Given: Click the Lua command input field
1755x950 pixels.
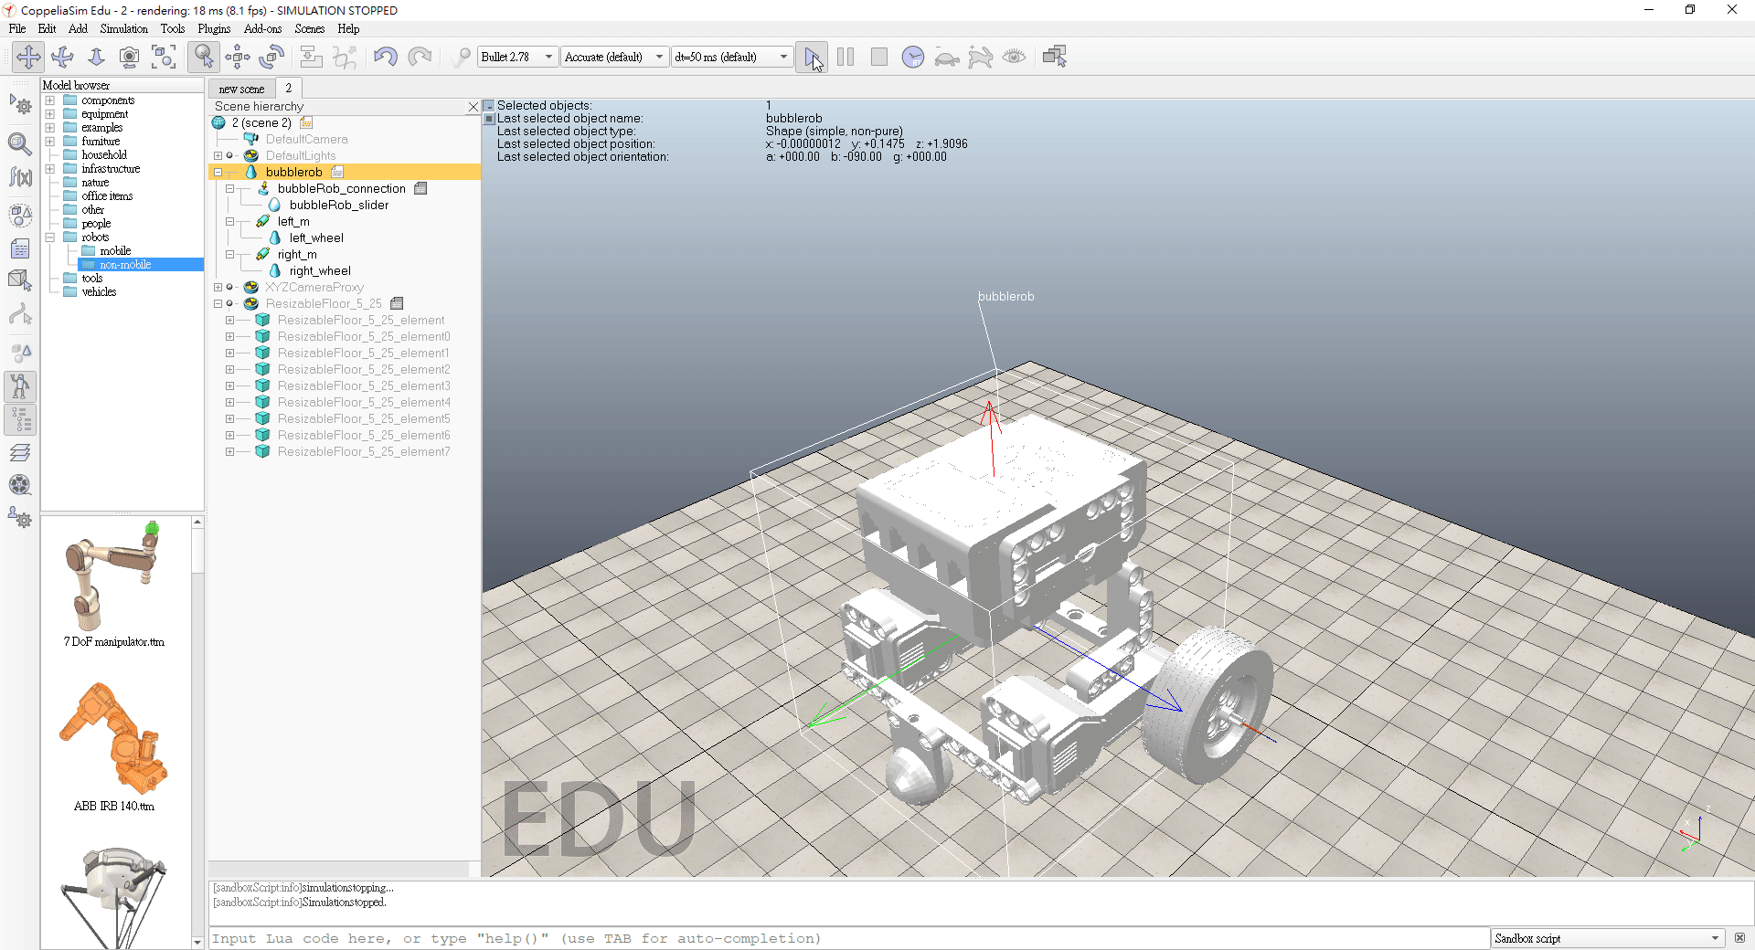Looking at the screenshot, I should pyautogui.click(x=849, y=938).
